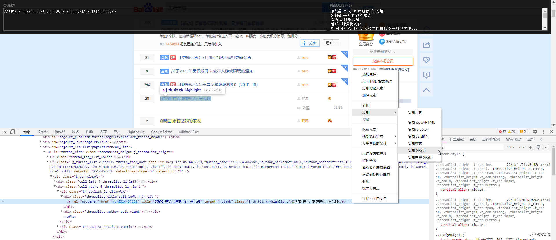Click the blue 签 sign-in circle icon
This screenshot has width=556, height=240.
[382, 41]
